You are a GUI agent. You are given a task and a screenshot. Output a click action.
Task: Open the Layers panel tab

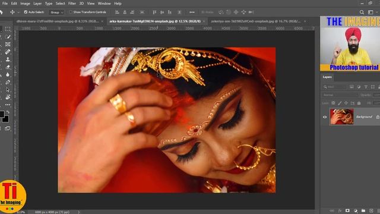pyautogui.click(x=327, y=77)
